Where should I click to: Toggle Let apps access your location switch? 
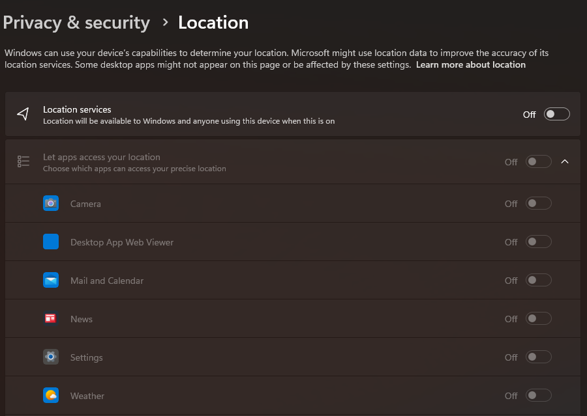538,161
